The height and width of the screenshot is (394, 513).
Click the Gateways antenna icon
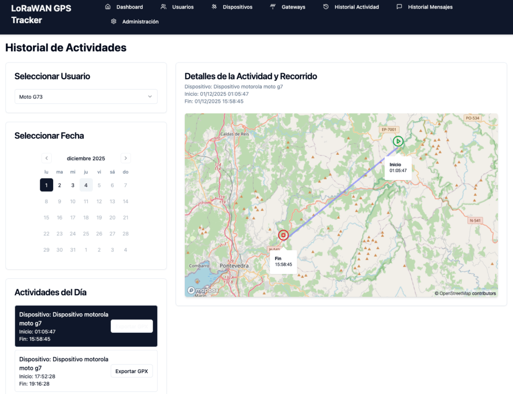pos(273,7)
